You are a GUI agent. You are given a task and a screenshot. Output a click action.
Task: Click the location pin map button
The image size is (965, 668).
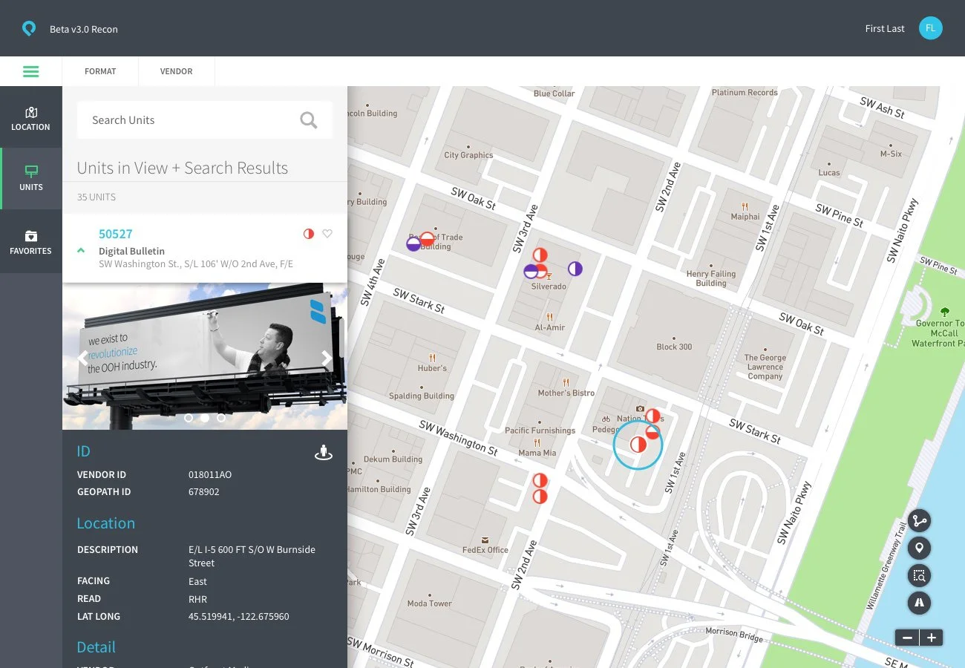920,548
